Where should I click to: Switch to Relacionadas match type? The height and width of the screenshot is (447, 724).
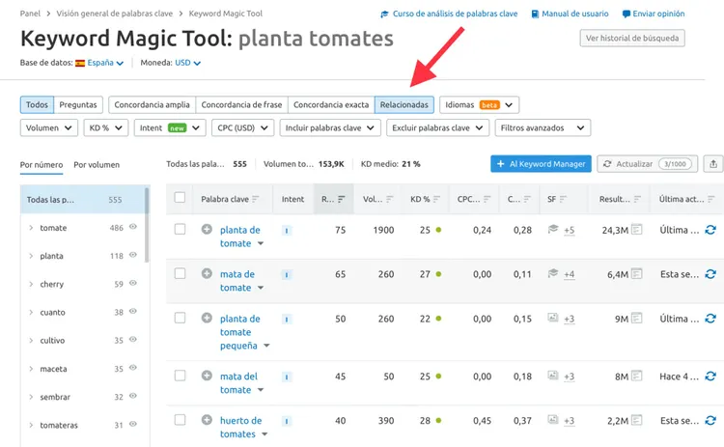click(404, 105)
